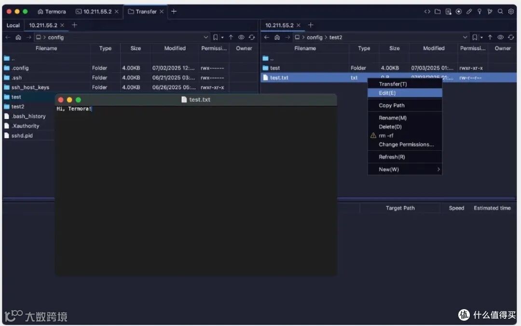Image resolution: width=521 pixels, height=326 pixels.
Task: Sort left pane by Filename header
Action: pos(46,49)
